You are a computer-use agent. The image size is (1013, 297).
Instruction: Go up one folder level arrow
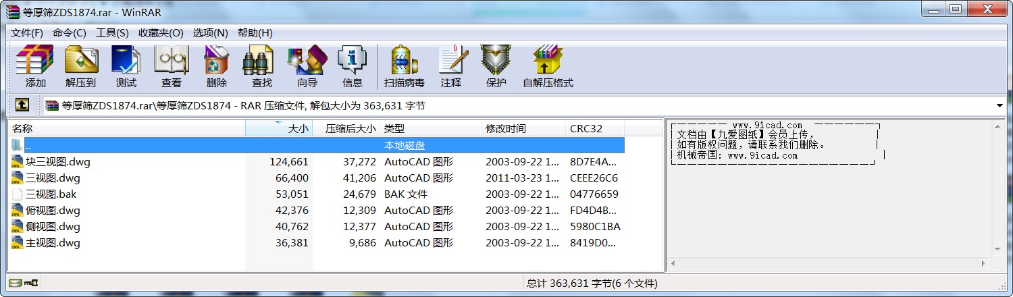tap(22, 105)
